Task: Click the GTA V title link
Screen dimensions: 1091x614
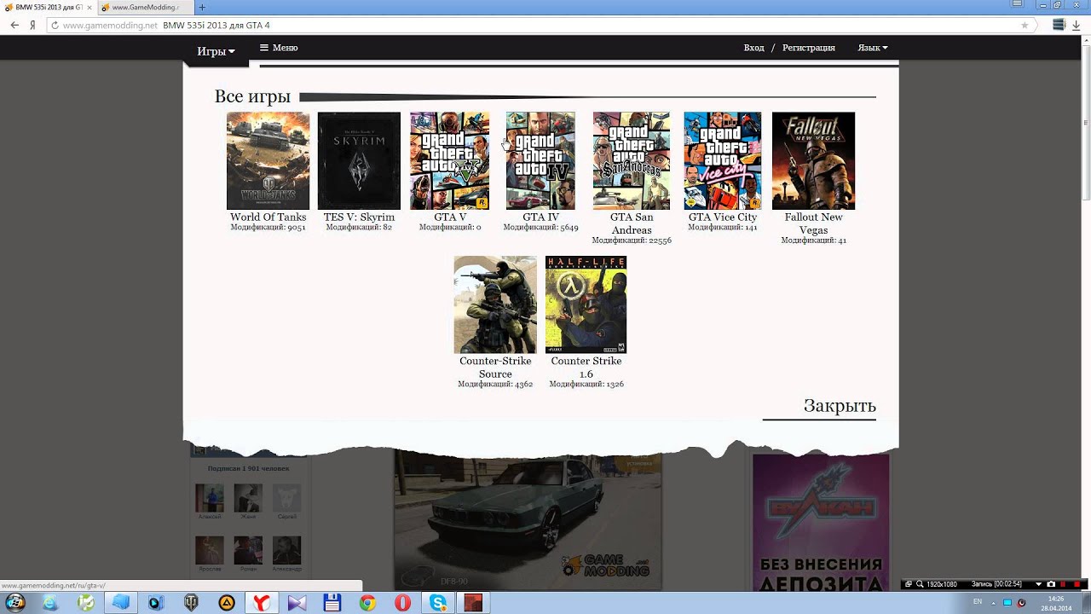Action: (450, 217)
